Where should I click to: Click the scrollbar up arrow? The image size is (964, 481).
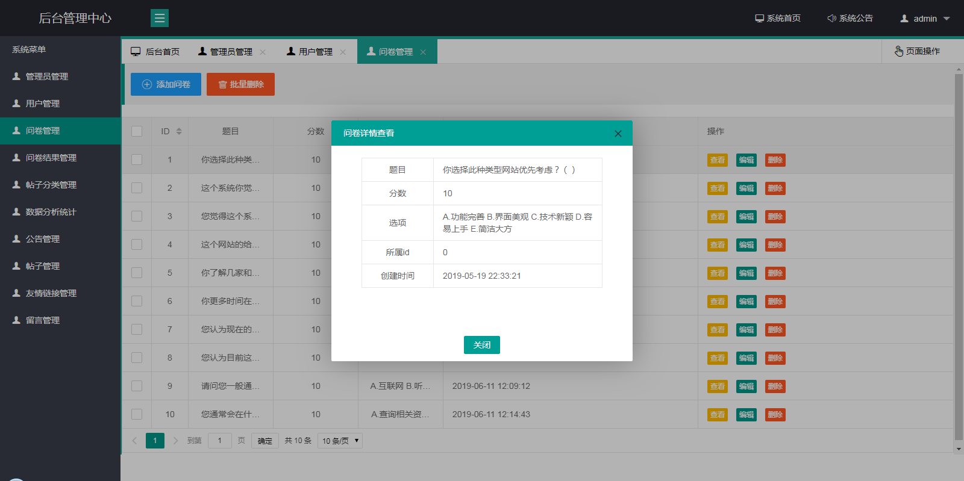(x=959, y=70)
